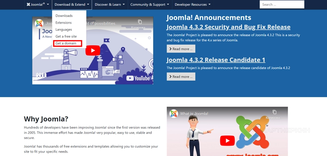Image resolution: width=327 pixels, height=156 pixels.
Task: Expand the Discover & Learn menu
Action: tap(110, 5)
